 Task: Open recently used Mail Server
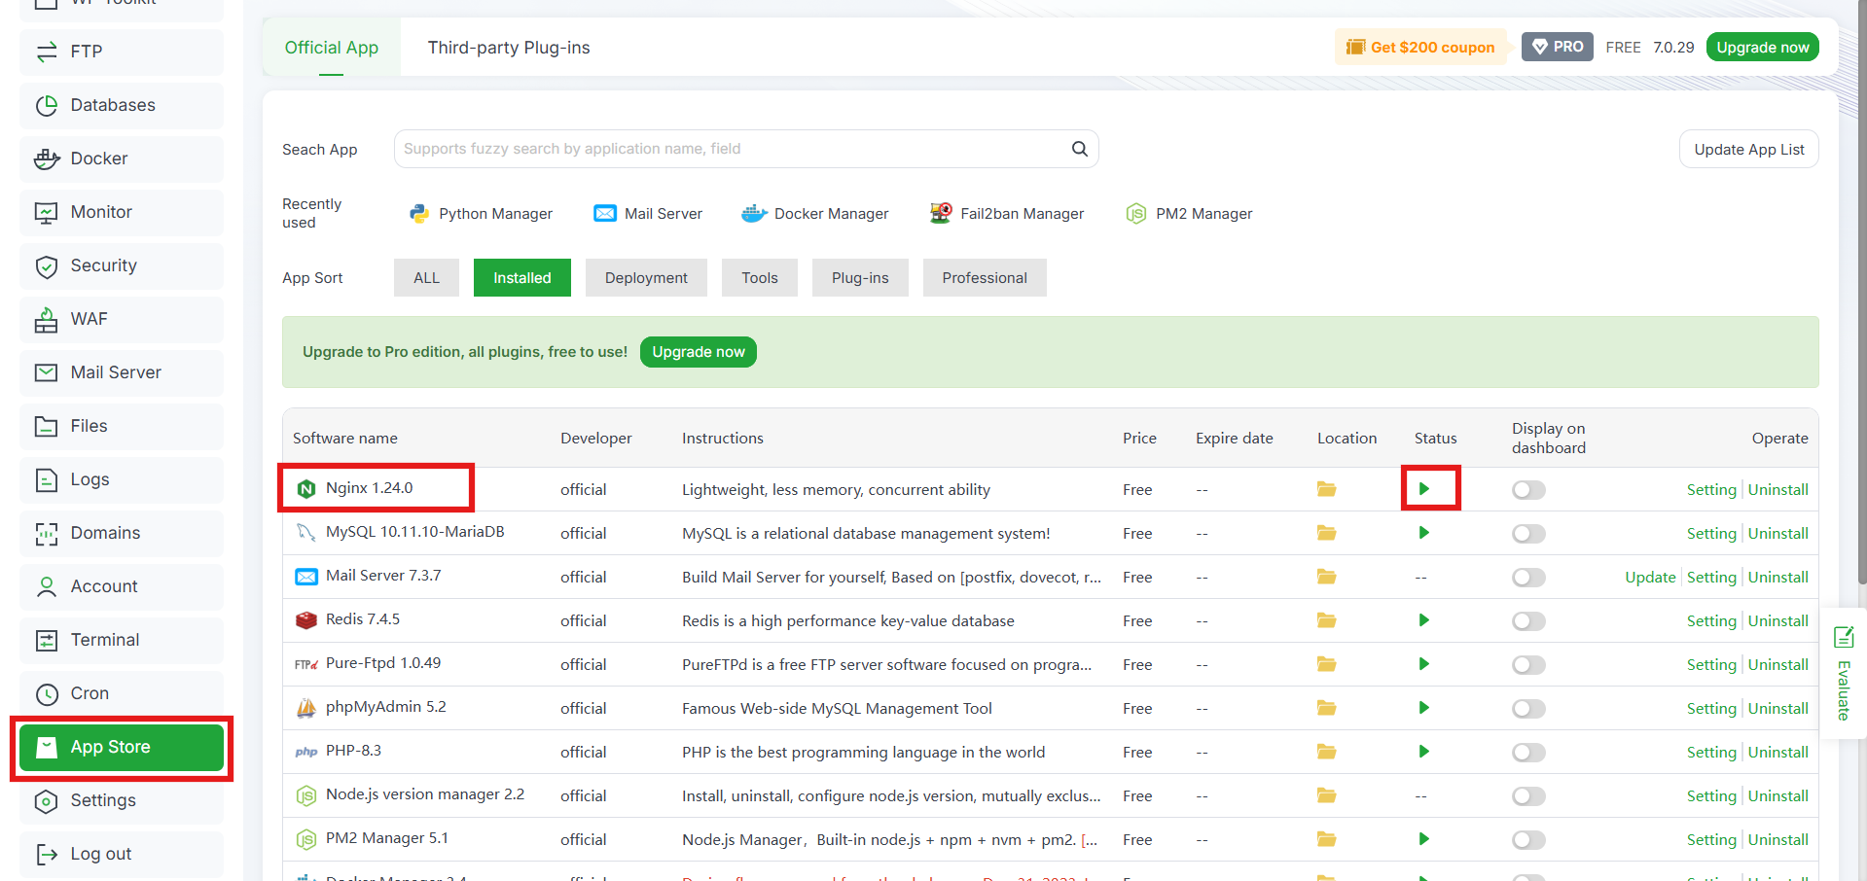[648, 214]
